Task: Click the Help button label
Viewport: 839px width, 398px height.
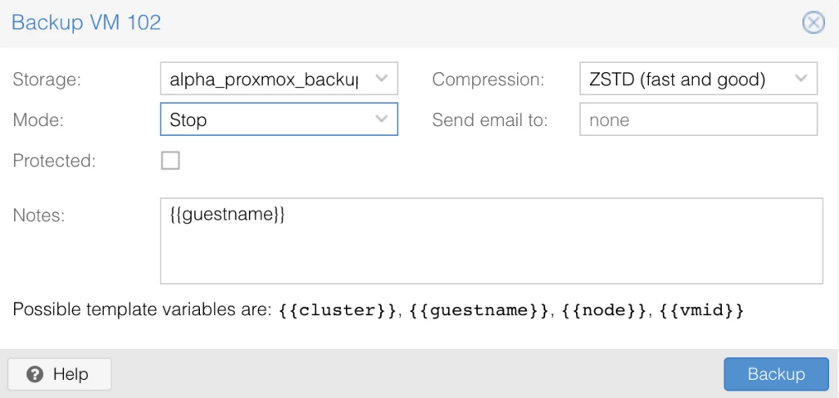Action: pos(70,374)
